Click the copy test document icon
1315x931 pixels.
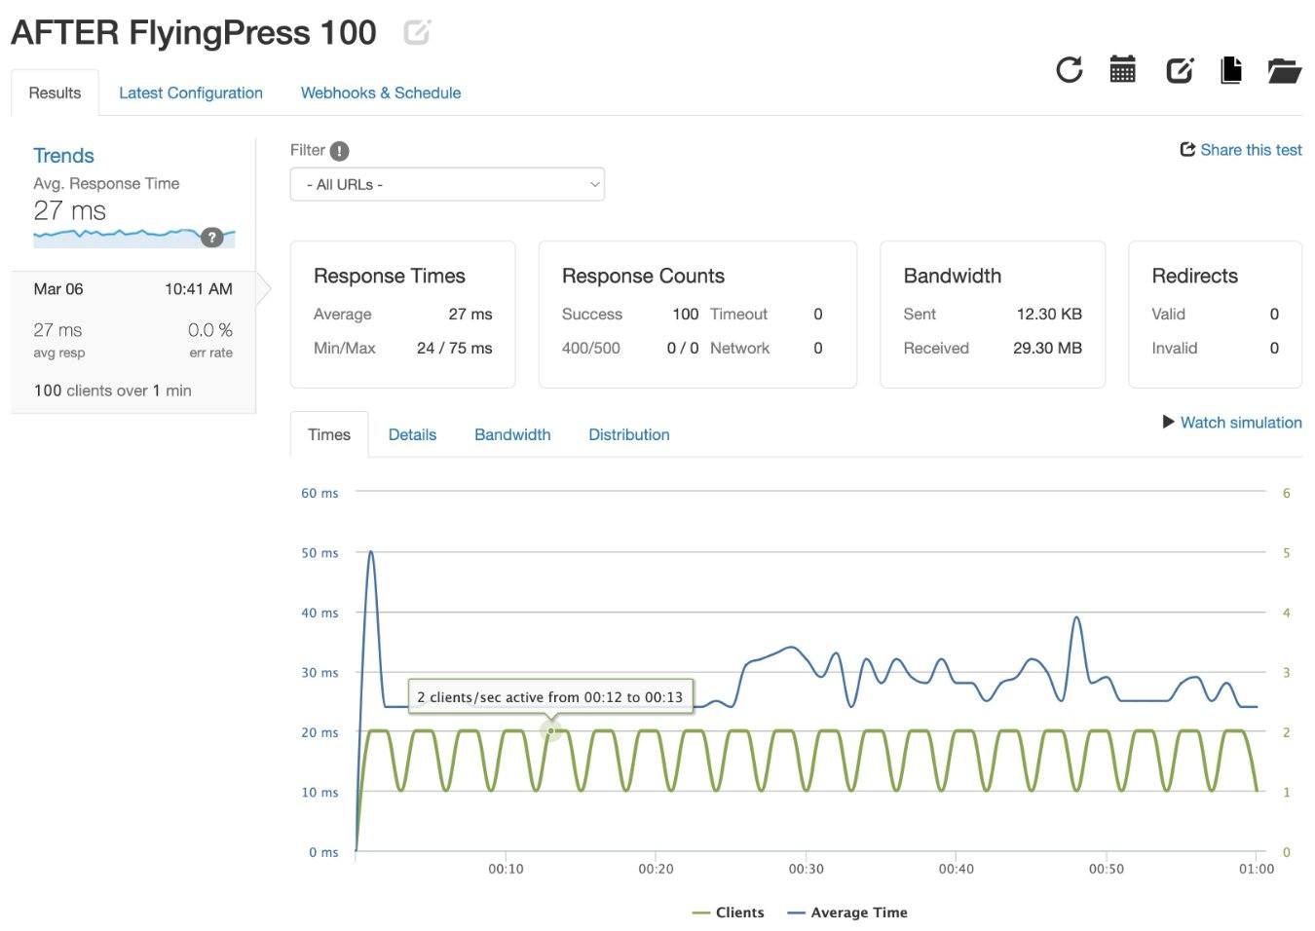coord(1231,69)
